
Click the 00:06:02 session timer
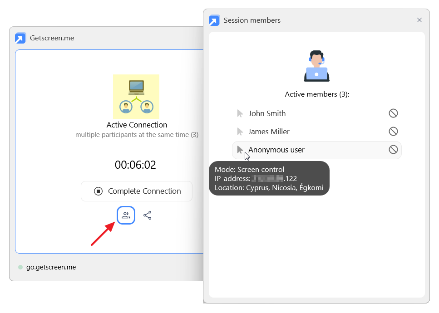tap(135, 165)
